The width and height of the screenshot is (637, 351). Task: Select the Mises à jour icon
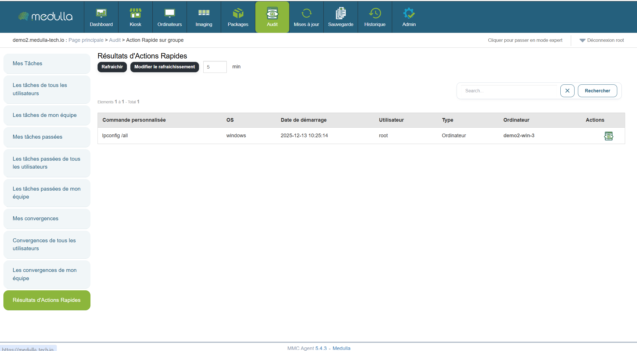point(306,13)
